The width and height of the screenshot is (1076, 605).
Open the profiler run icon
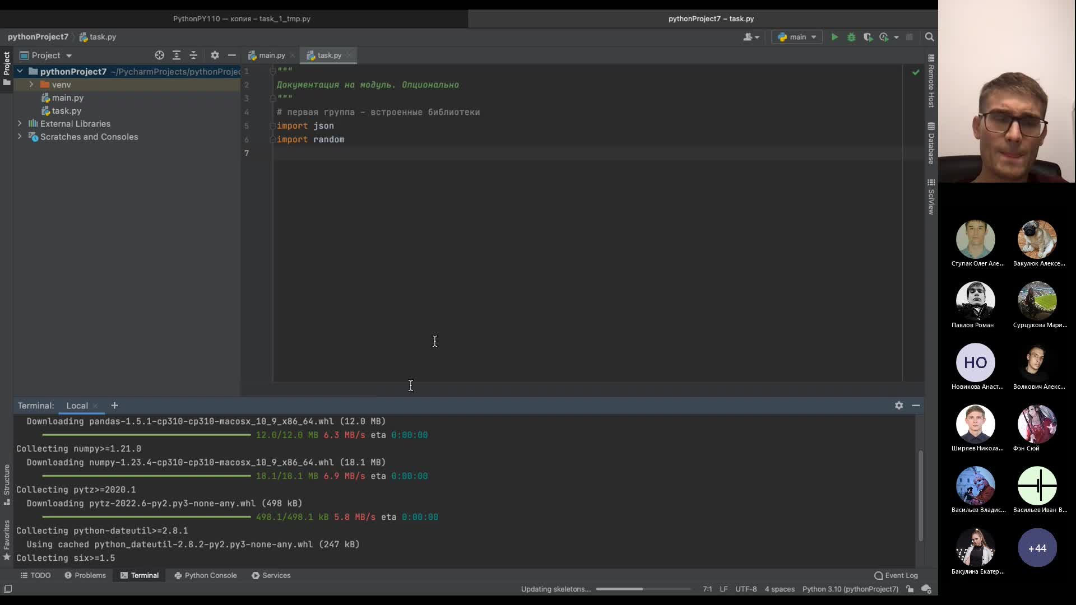coord(884,37)
